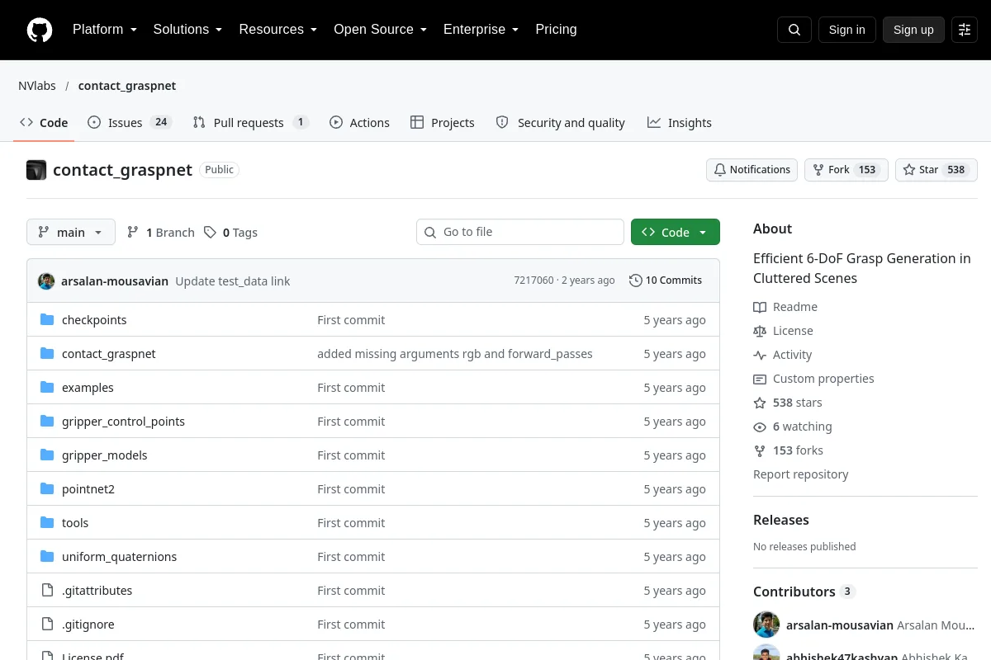This screenshot has height=660, width=991.
Task: Open appearance settings icon next to Sign up
Action: (x=965, y=30)
